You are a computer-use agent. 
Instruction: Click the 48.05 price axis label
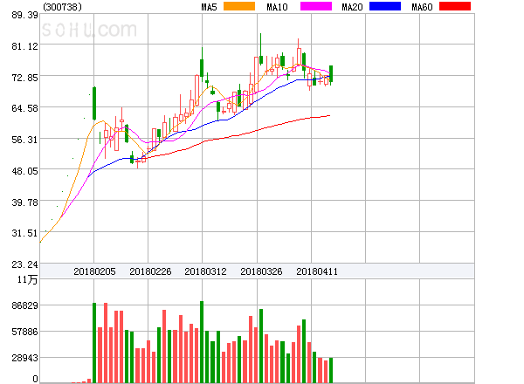click(24, 171)
